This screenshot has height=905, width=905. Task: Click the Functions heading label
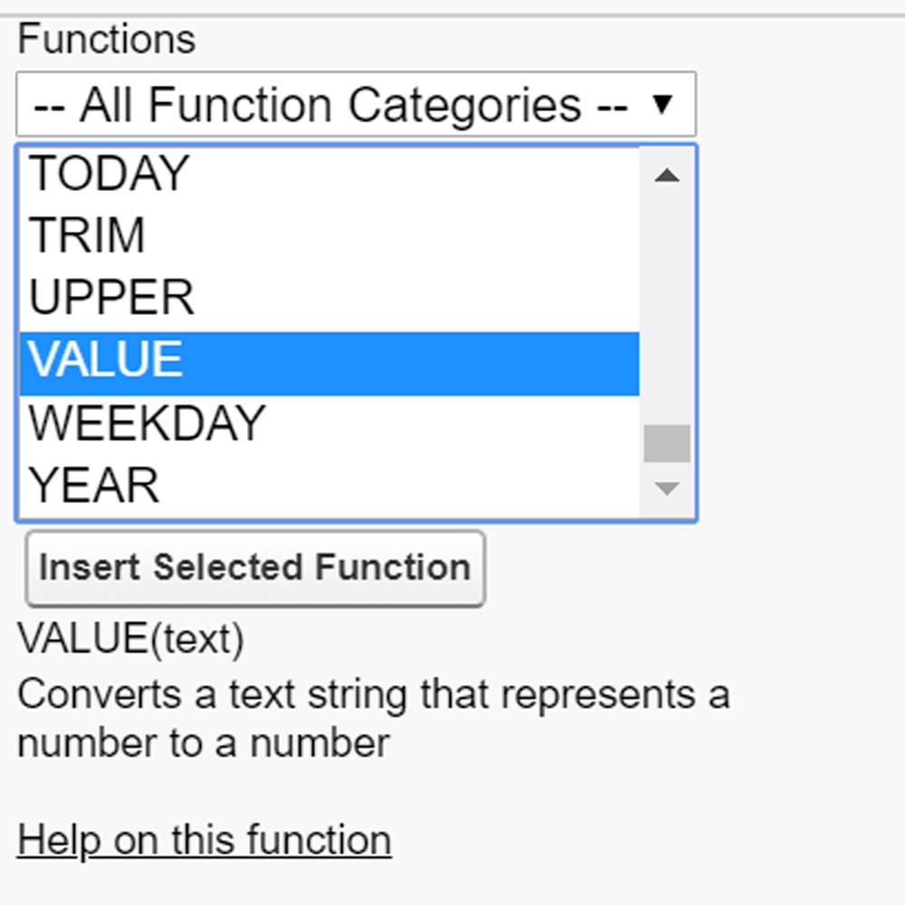[106, 40]
